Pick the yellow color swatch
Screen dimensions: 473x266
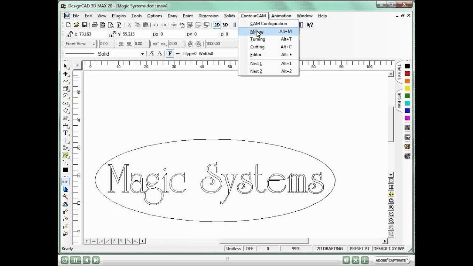click(407, 88)
